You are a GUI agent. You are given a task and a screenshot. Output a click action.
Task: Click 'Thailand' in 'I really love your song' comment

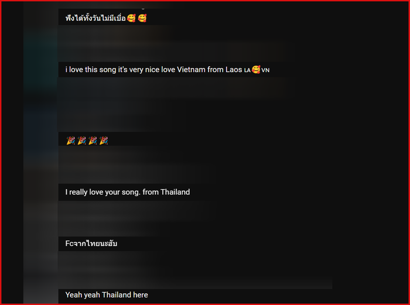(x=175, y=192)
